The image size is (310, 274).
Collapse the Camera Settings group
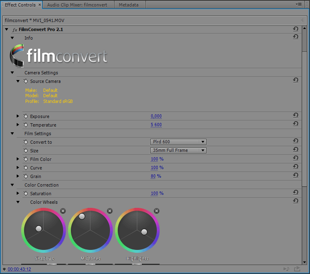(12, 73)
